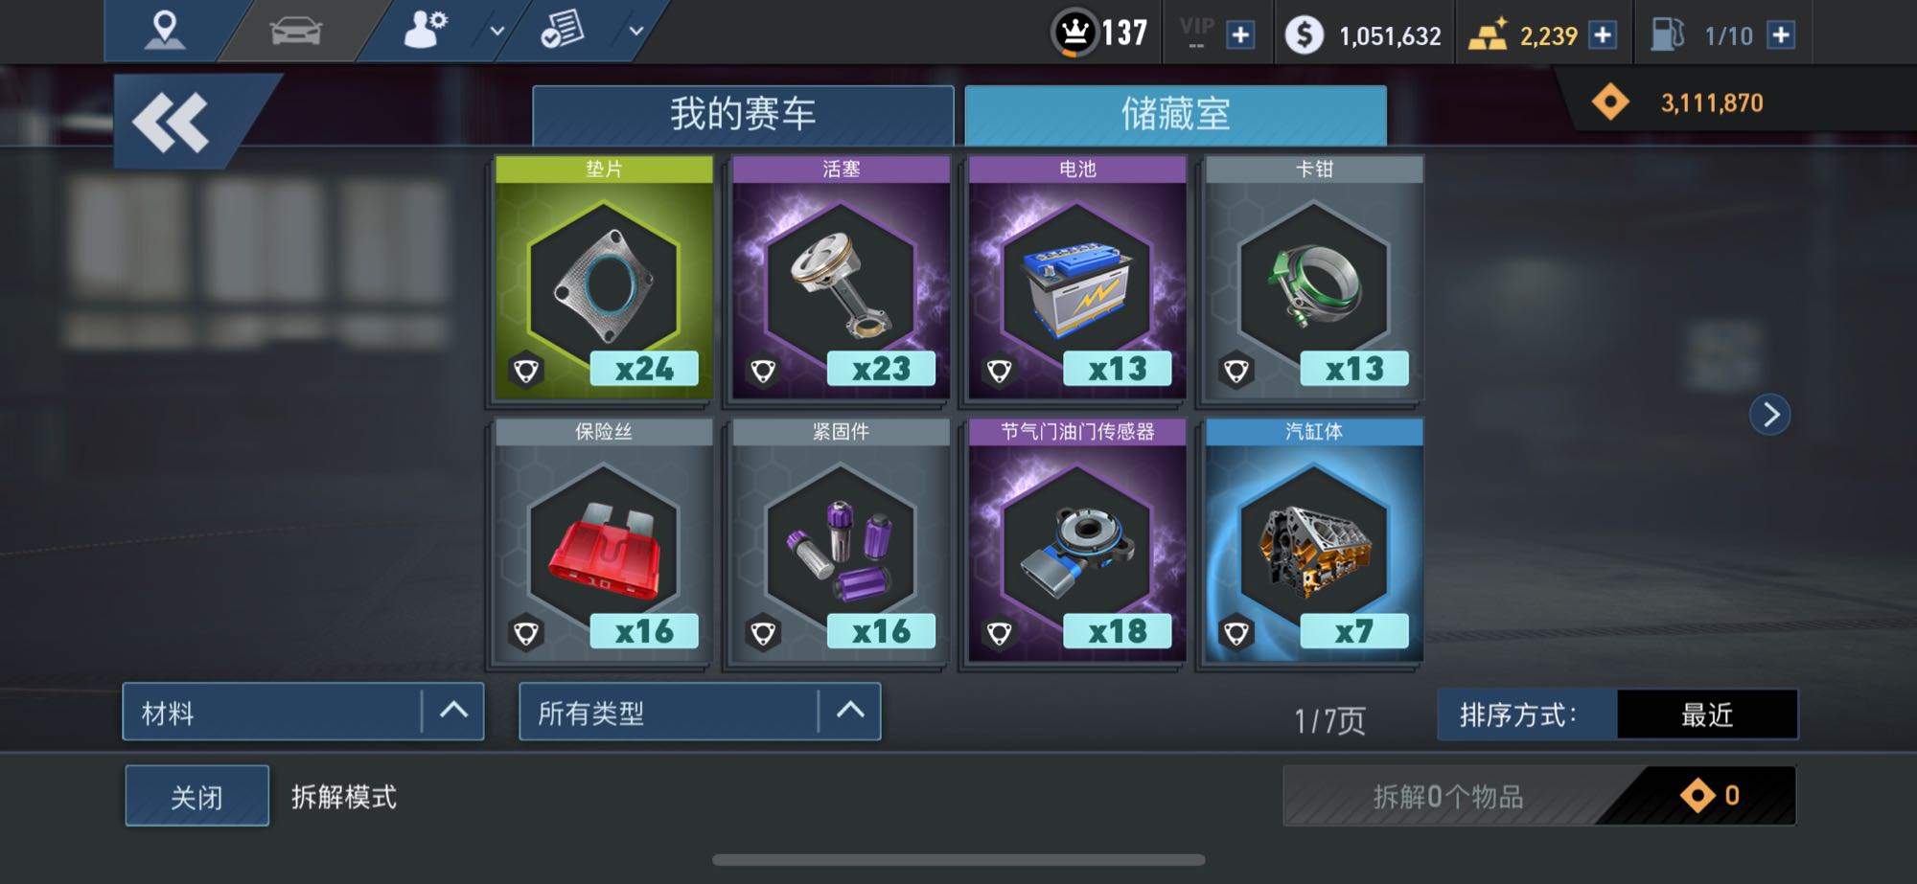Toggle dismantle mode 关闭 switch
This screenshot has height=884, width=1917.
[x=196, y=796]
